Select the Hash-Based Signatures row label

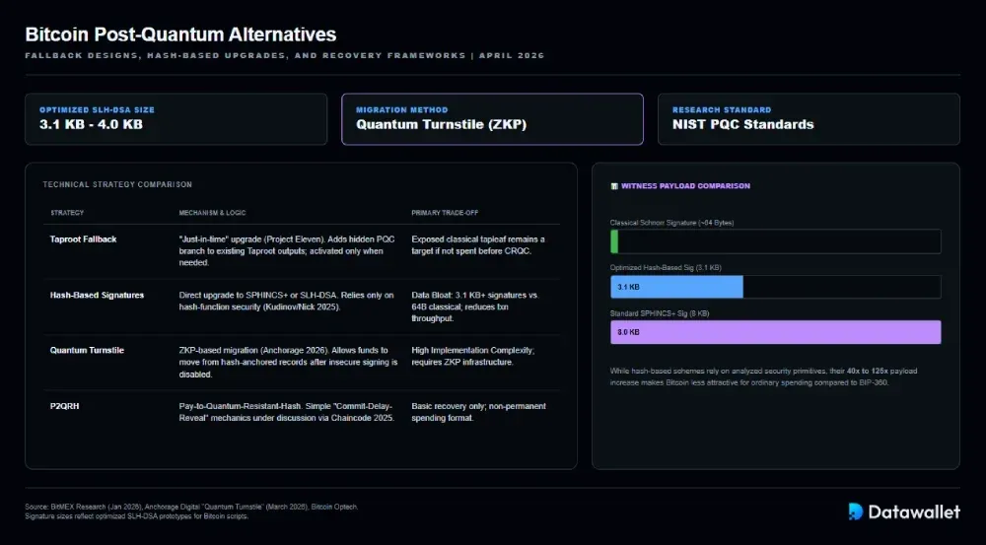[97, 295]
